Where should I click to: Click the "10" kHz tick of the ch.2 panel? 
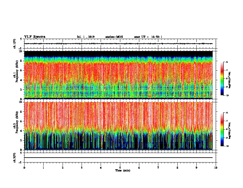pos(21,102)
